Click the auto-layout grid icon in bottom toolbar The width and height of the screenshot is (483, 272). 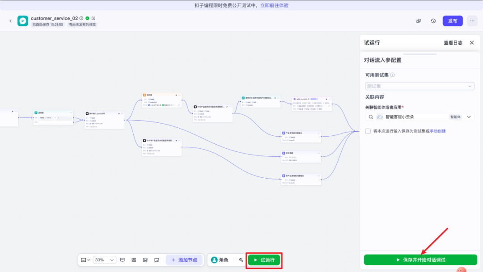point(134,260)
